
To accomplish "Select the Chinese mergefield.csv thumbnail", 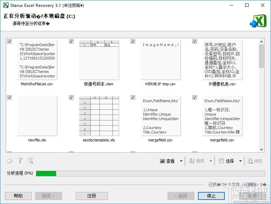I will tap(222, 116).
